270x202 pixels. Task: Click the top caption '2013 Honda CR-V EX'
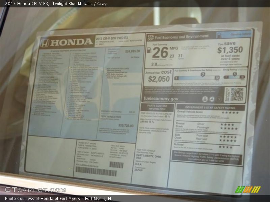(27, 3)
